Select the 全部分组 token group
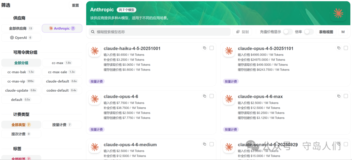The image size is (352, 160). (21, 63)
